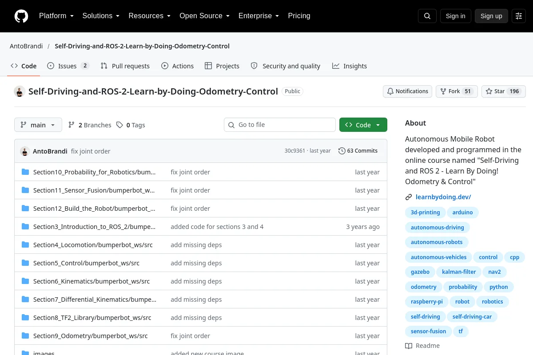Click folder icon for Section7_Differential_Kinematics
Image resolution: width=533 pixels, height=355 pixels.
click(x=25, y=300)
